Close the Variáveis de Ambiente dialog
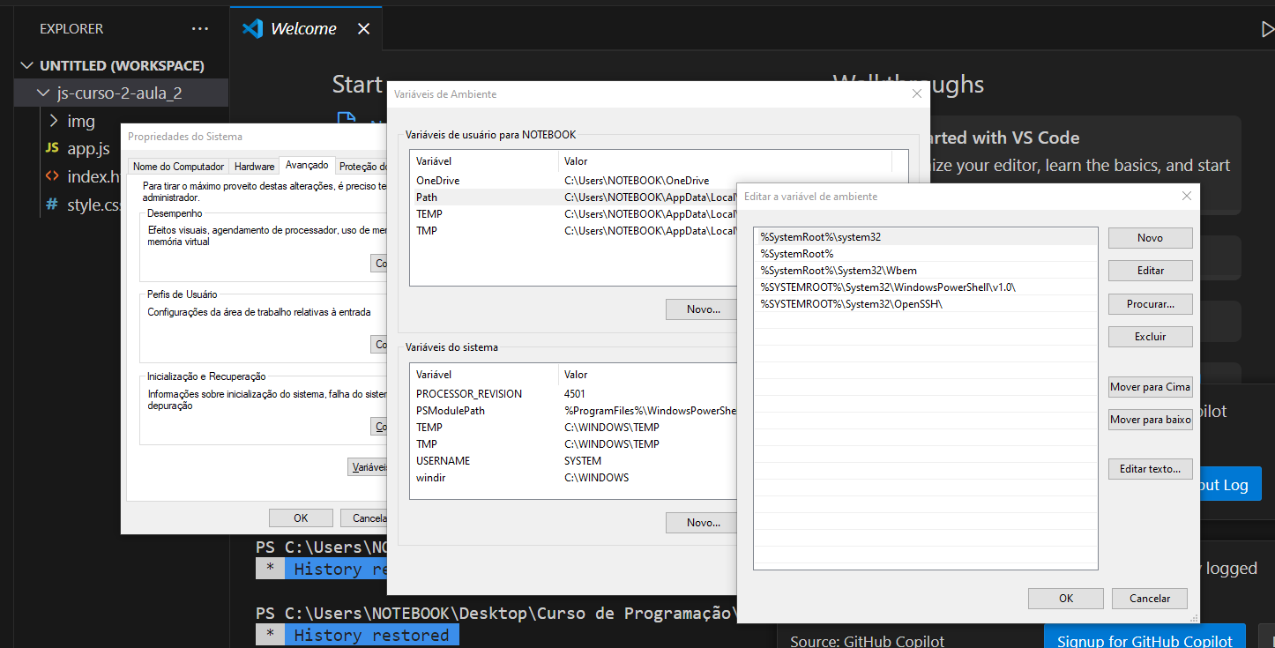This screenshot has width=1275, height=648. (917, 93)
